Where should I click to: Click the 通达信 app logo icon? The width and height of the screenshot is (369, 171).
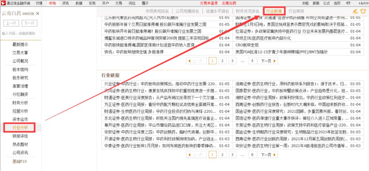coord(3,3)
